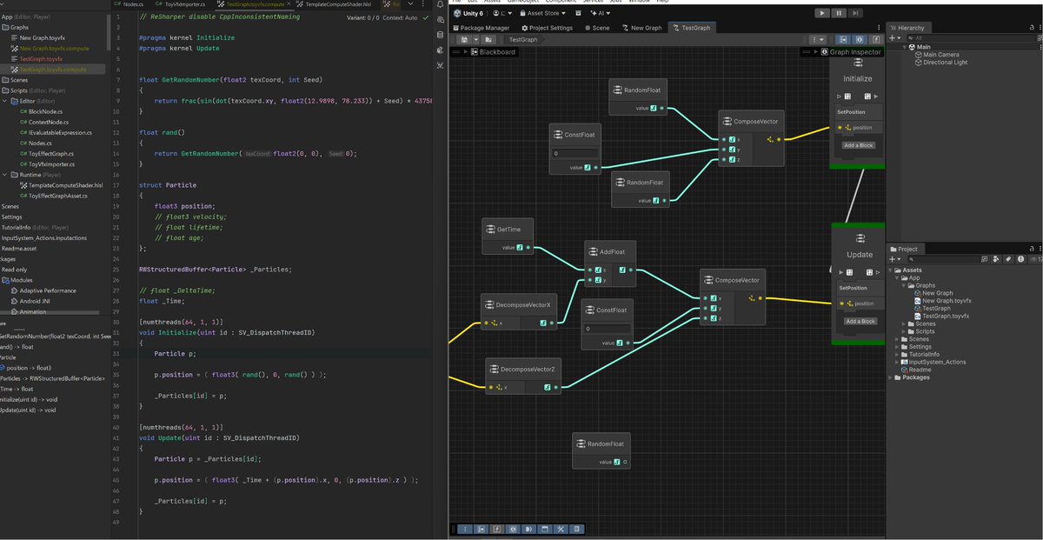Collapse the Runtime (Player) folder in Rider
Image resolution: width=1043 pixels, height=540 pixels.
[x=4, y=174]
